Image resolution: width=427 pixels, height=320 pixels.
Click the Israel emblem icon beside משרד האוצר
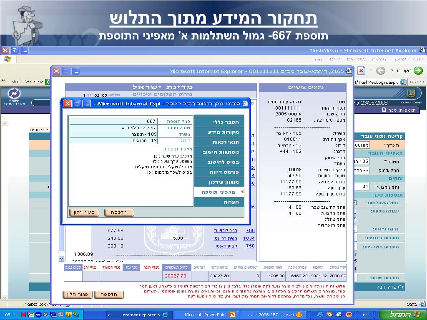pyautogui.click(x=410, y=94)
